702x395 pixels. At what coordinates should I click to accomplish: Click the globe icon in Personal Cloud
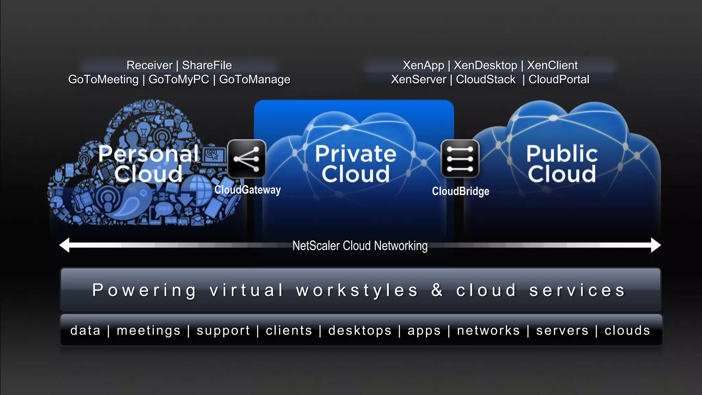[x=197, y=190]
